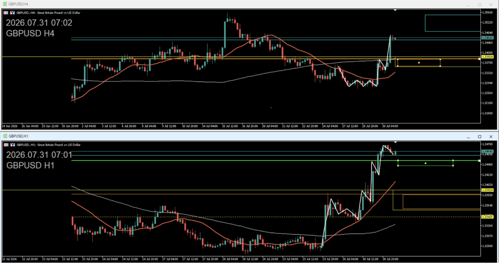Open the depth of market icon in H4 chart
The height and width of the screenshot is (263, 499).
click(x=12, y=13)
